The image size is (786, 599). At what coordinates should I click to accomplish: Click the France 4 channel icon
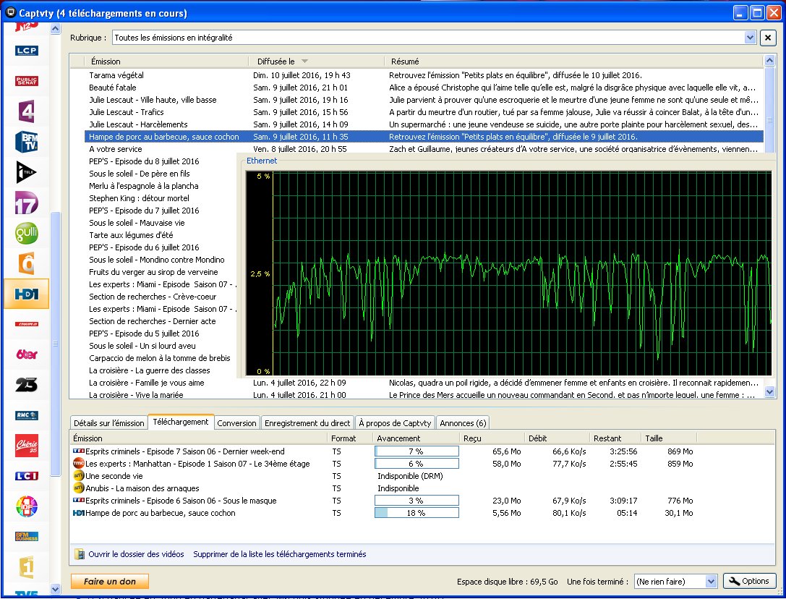coord(27,111)
